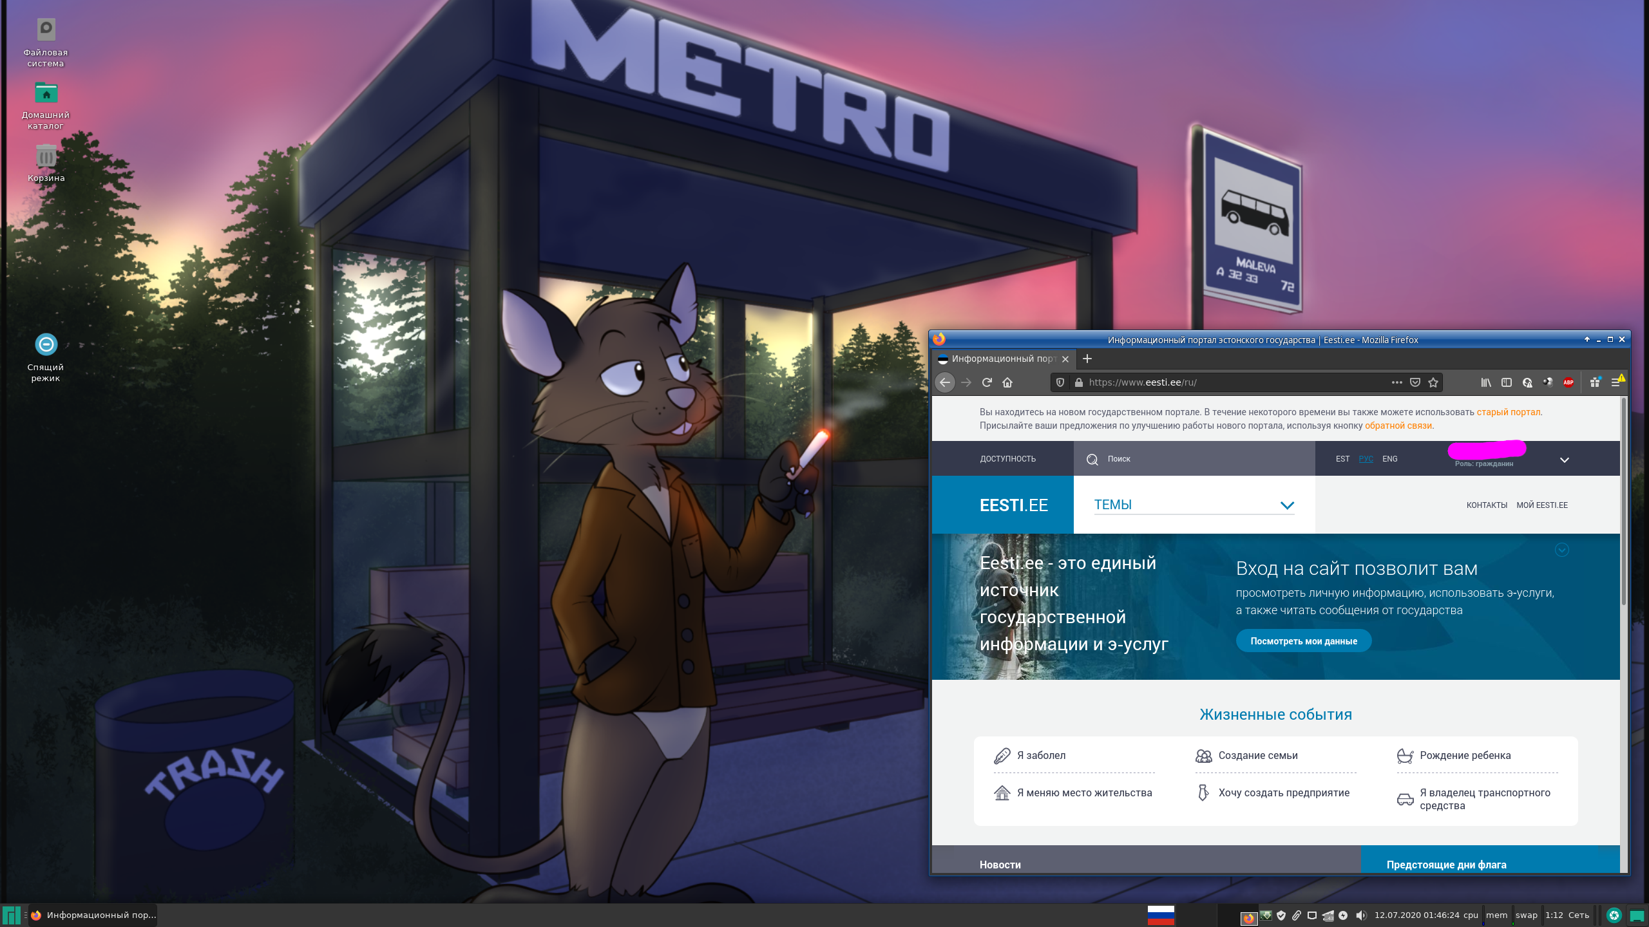
Task: Open the globe-with-warning extension icon
Action: point(1527,382)
